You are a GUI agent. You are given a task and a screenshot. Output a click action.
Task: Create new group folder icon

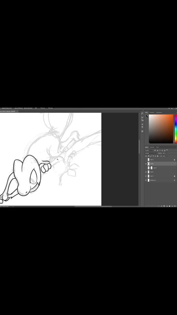pyautogui.click(x=169, y=206)
